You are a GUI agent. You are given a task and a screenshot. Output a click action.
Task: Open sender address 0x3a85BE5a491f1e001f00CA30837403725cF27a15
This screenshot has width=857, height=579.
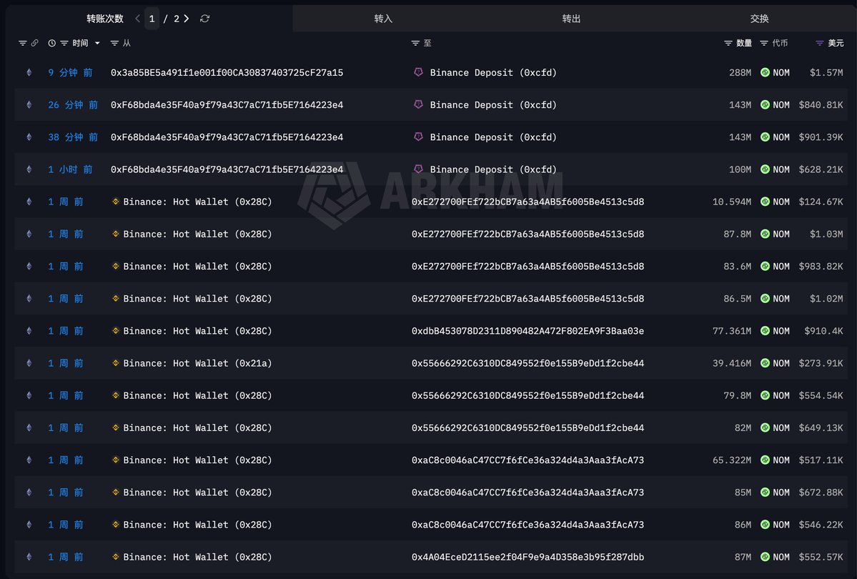227,72
